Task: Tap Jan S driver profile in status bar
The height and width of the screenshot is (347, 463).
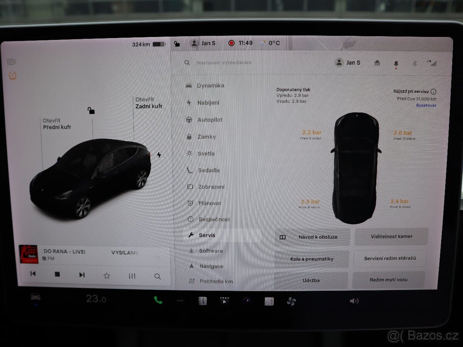Action: [203, 43]
